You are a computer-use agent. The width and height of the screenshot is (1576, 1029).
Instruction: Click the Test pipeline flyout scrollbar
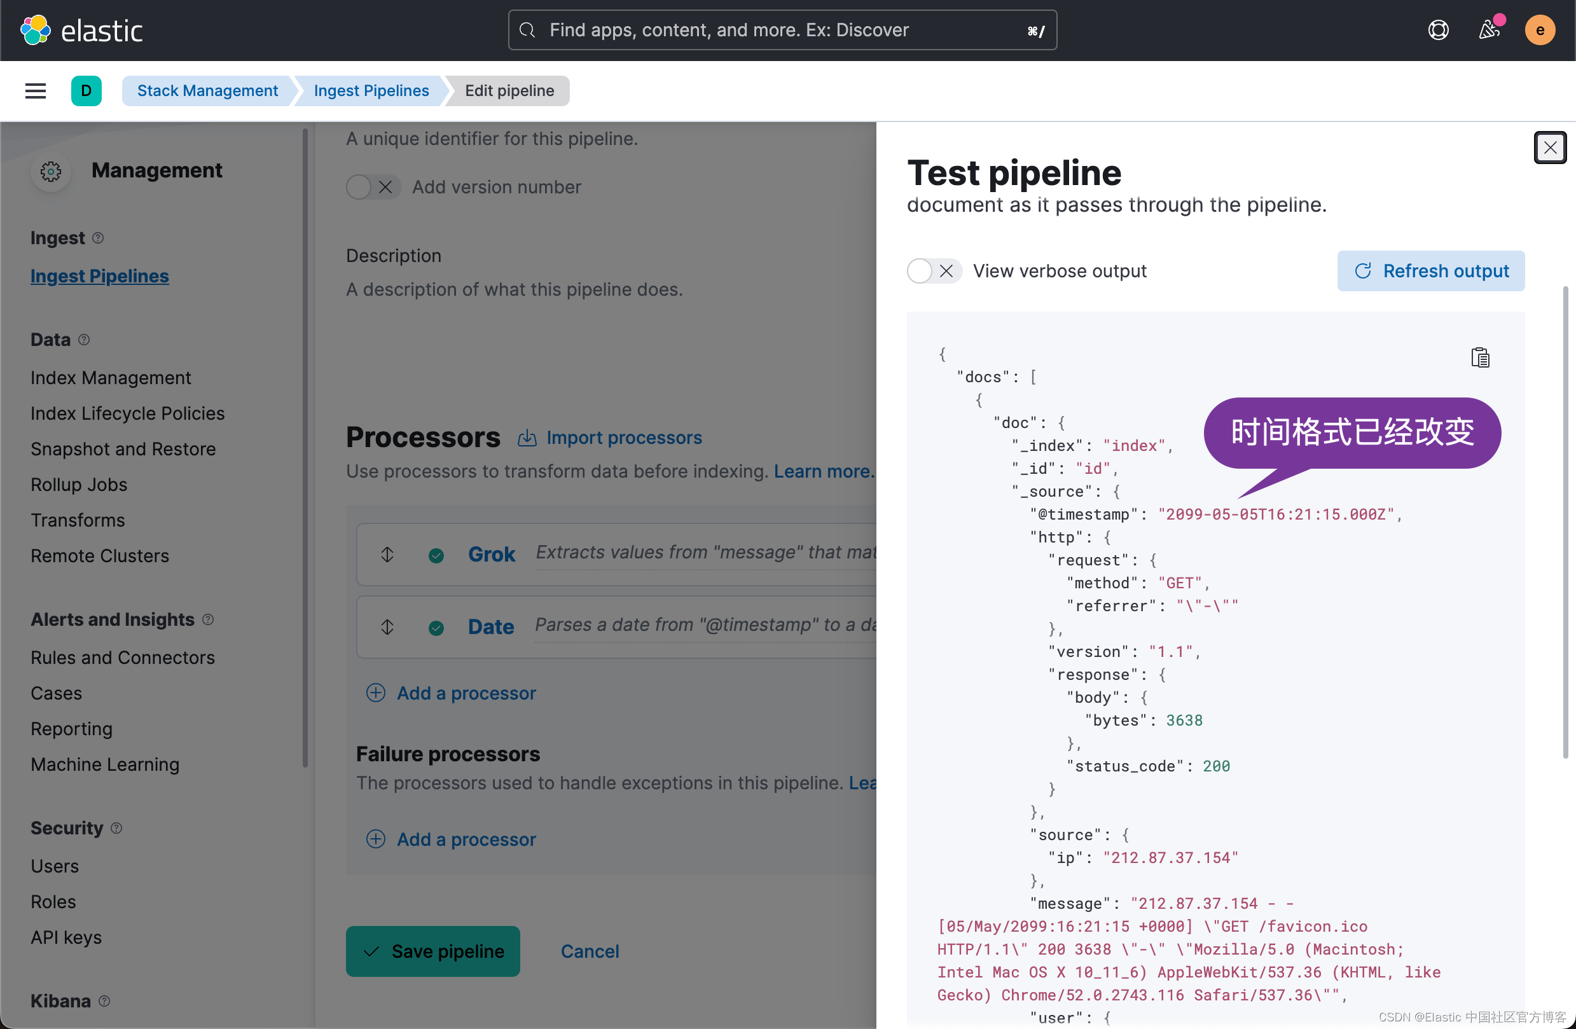tap(1565, 523)
